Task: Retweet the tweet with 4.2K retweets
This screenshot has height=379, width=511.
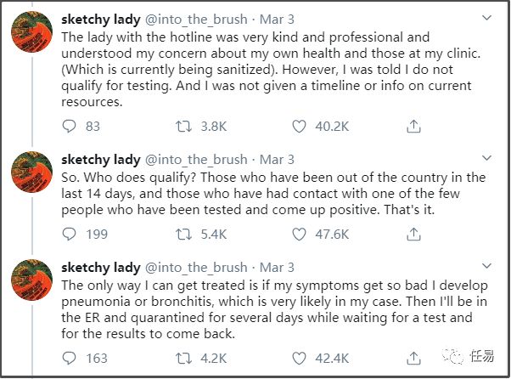Action: tap(182, 358)
